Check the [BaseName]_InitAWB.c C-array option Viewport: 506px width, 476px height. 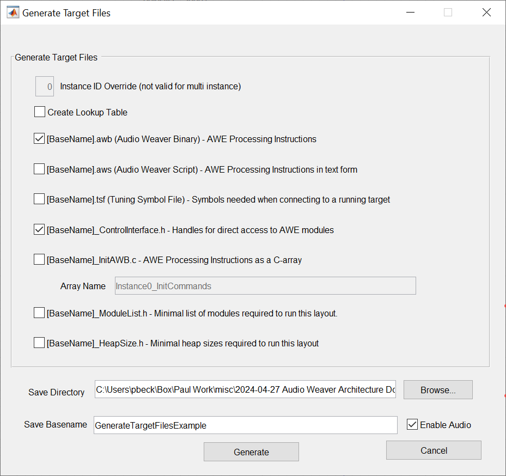39,259
